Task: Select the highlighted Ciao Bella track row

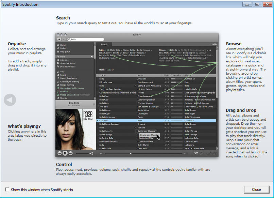Action: [x=156, y=121]
